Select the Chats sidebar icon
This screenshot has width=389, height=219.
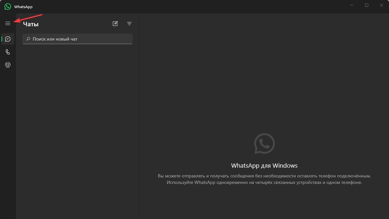coord(8,39)
